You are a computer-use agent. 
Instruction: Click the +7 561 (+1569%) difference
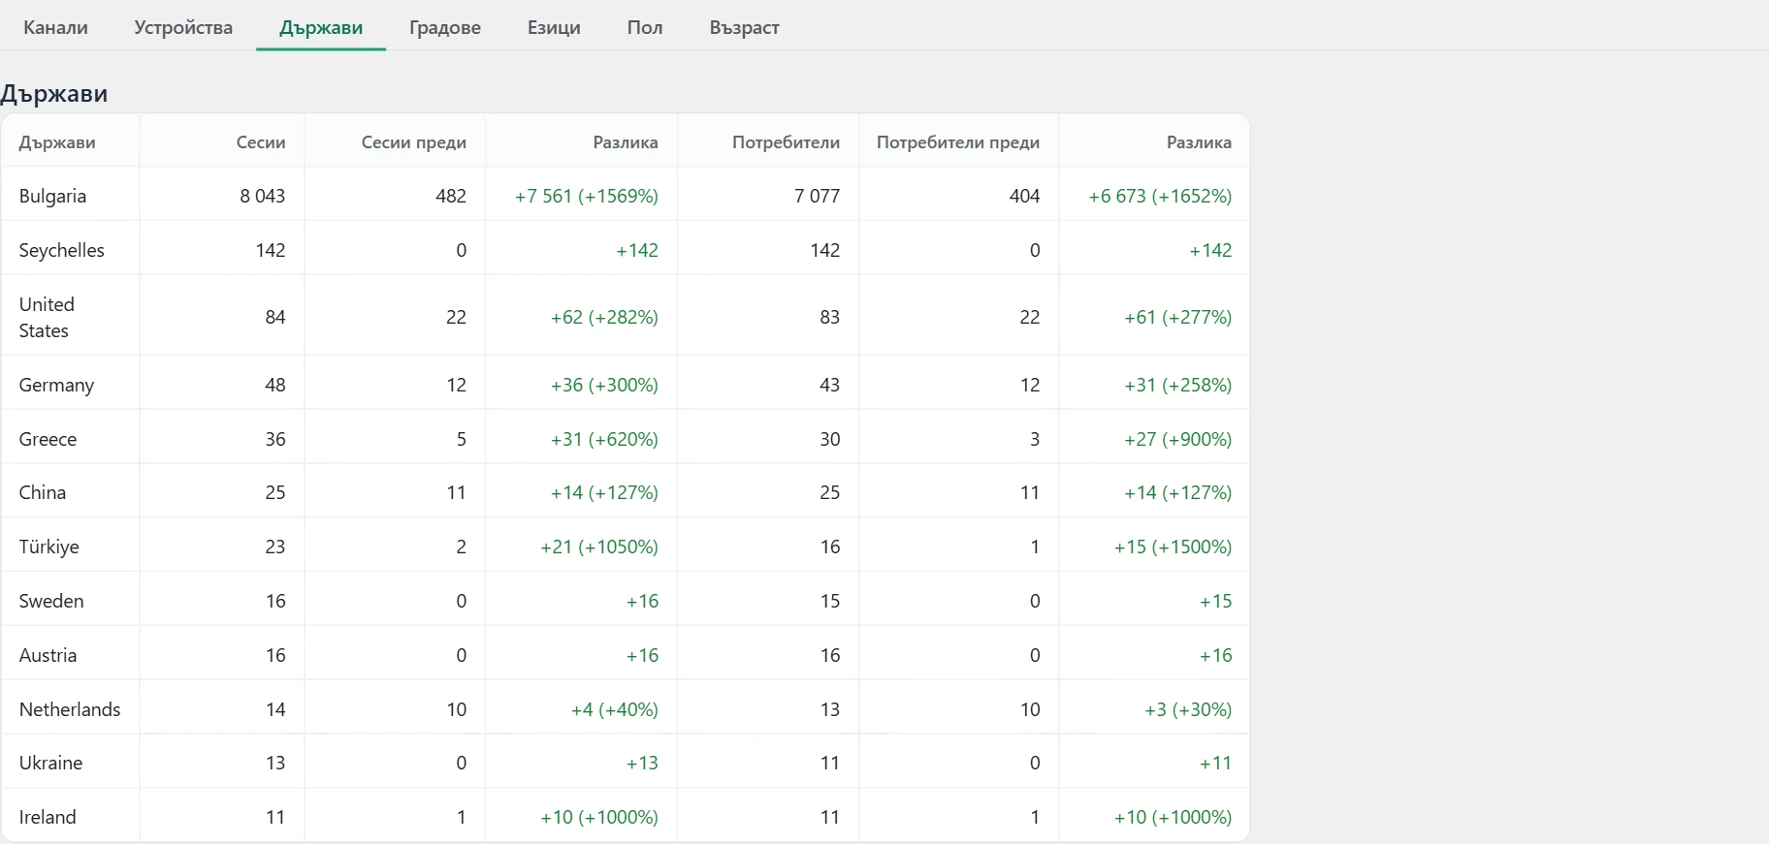click(587, 196)
